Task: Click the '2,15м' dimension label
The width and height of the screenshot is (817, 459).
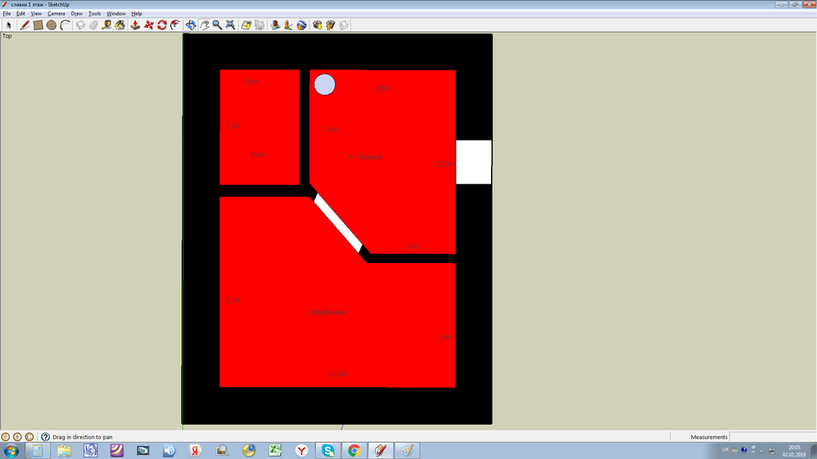Action: (445, 163)
